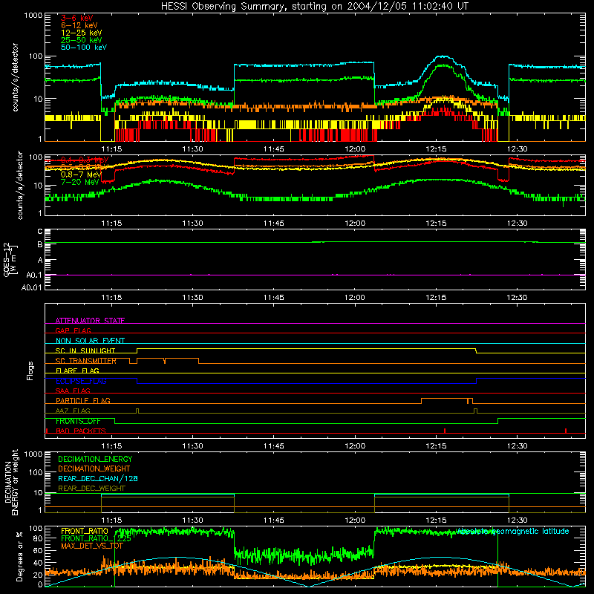Image resolution: width=594 pixels, height=594 pixels.
Task: Select the 'DECIMATION_ENERGY' legend label
Action: pos(95,459)
